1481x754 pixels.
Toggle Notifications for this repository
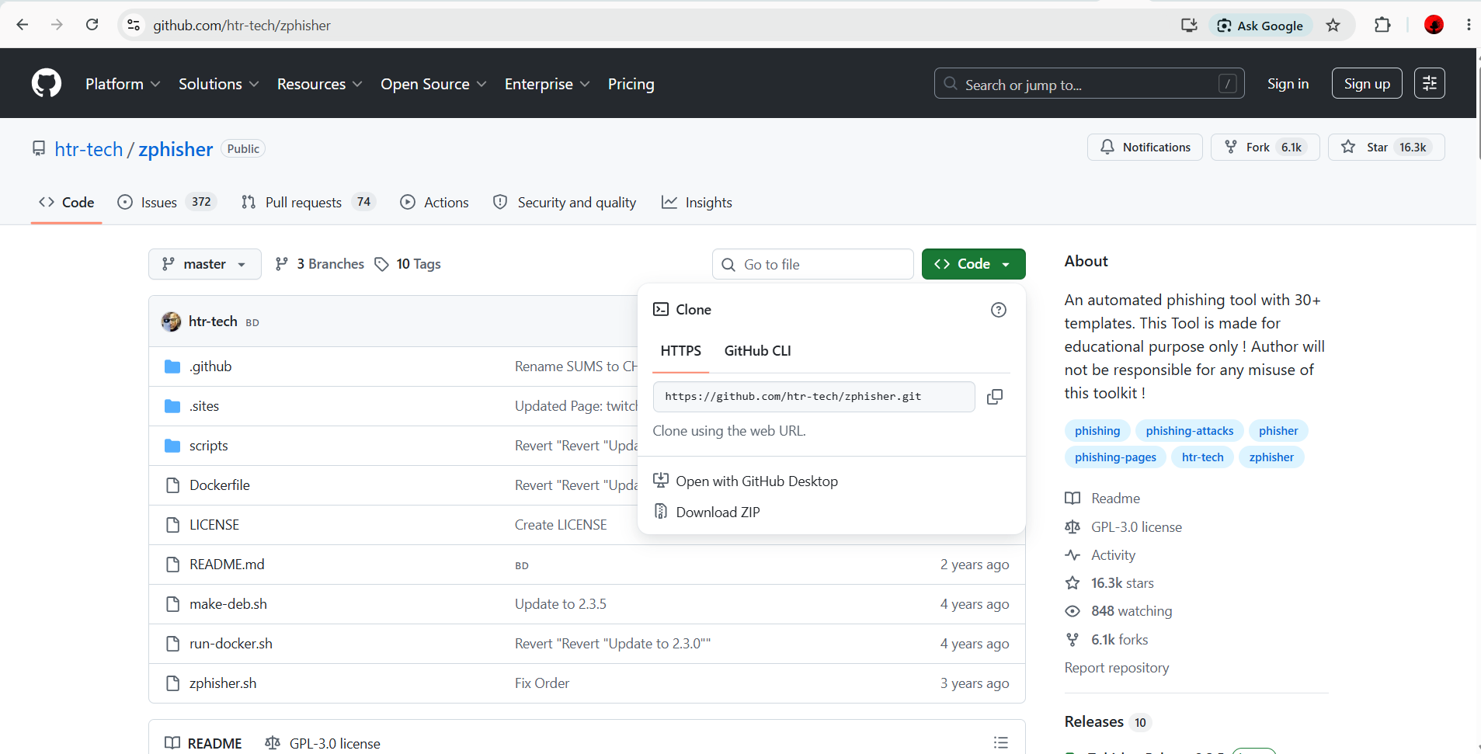point(1145,148)
